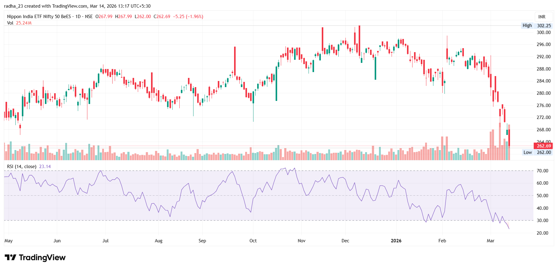Click the TradingView logo icon

[10, 257]
